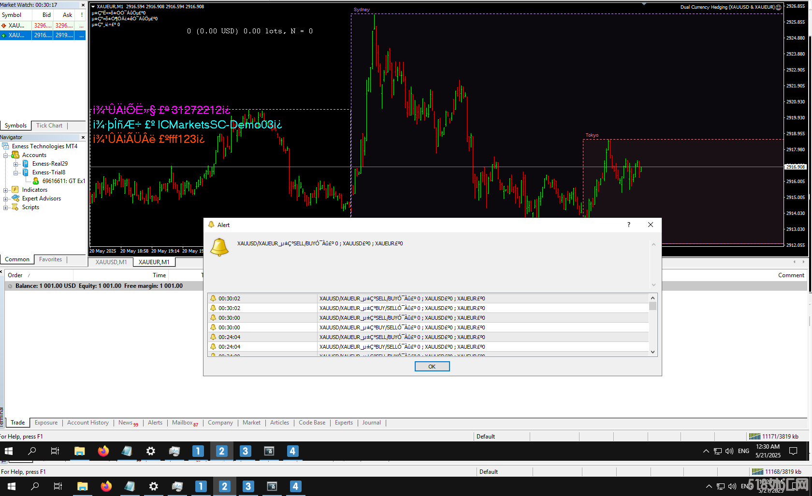Image resolution: width=812 pixels, height=496 pixels.
Task: Click the bell icon of the first 00:30:02 alert
Action: (x=213, y=298)
